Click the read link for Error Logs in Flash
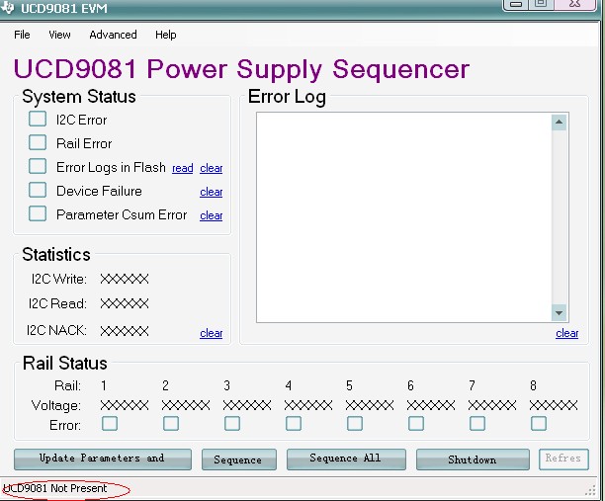This screenshot has width=605, height=501. click(x=183, y=168)
